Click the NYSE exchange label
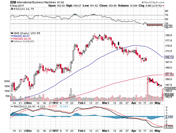This screenshot has height=133, width=176. [60, 3]
